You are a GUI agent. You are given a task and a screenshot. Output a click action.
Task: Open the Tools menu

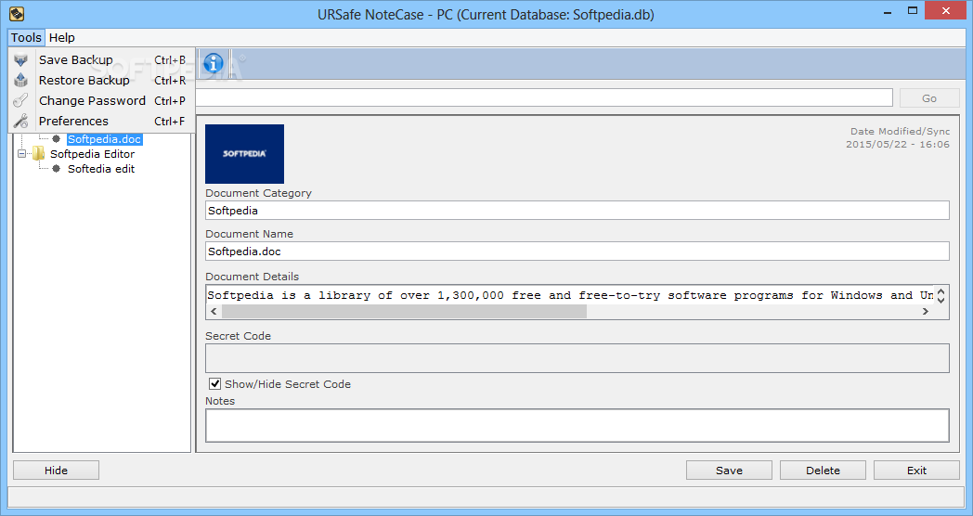tap(26, 38)
